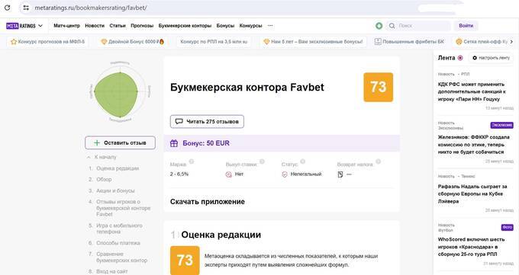Click the РПЛ category tag in feed
The image size is (519, 275).
[x=465, y=74]
